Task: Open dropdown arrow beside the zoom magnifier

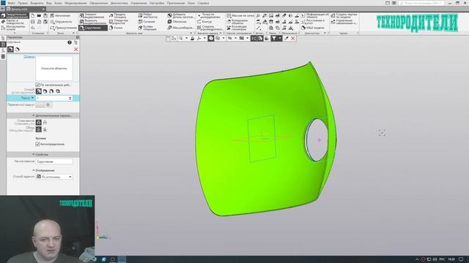Action: [186, 39]
